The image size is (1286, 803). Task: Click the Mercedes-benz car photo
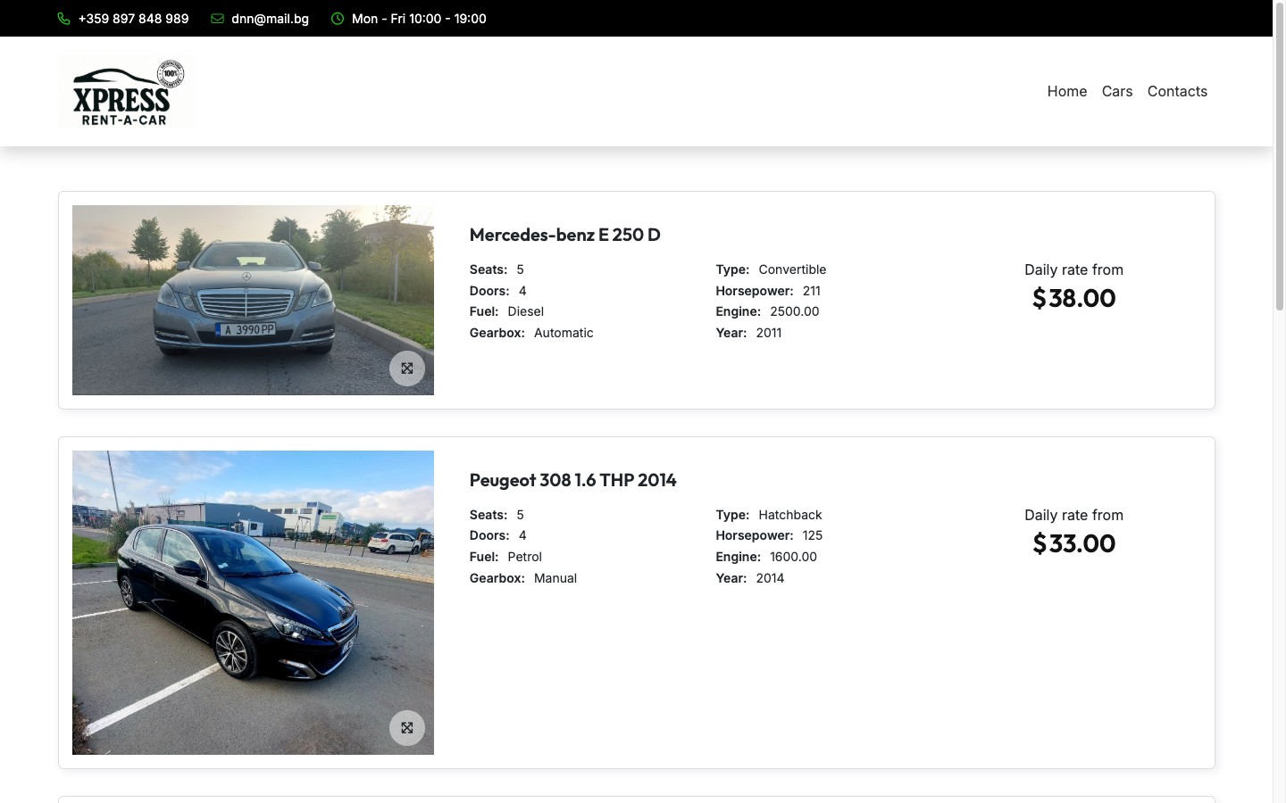pos(253,300)
